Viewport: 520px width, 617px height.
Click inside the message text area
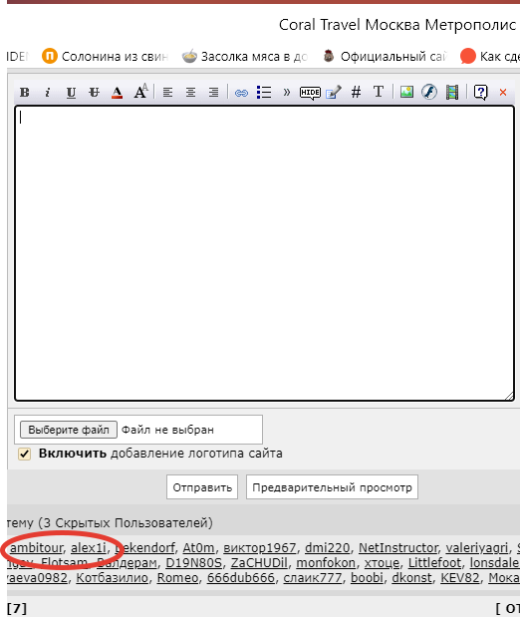tap(264, 253)
